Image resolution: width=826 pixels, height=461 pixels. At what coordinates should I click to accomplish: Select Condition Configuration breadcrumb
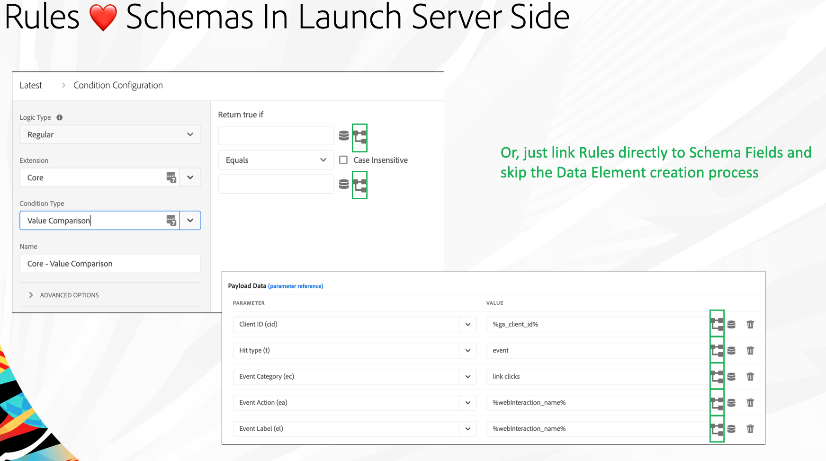(x=118, y=85)
